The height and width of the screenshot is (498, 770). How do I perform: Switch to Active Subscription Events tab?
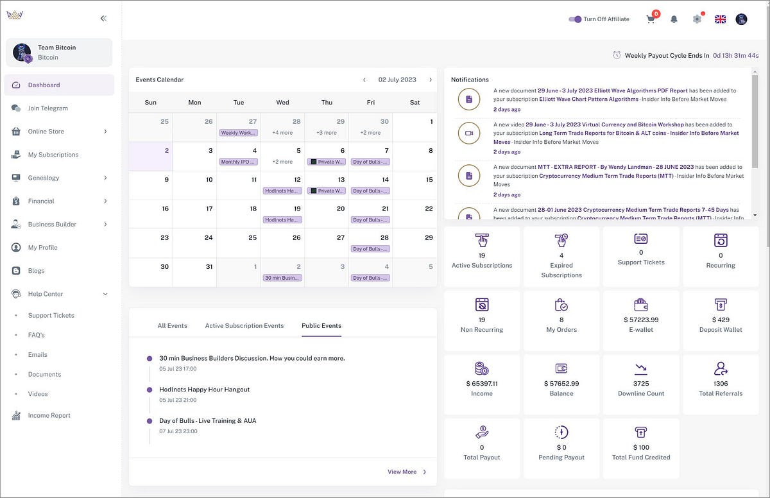click(x=244, y=326)
